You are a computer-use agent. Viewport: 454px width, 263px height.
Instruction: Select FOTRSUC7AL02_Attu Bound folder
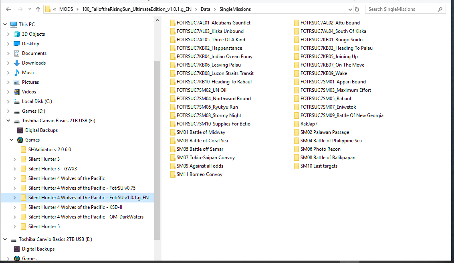pos(330,23)
